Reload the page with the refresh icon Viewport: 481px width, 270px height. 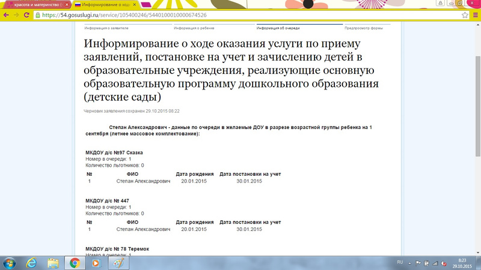point(26,15)
